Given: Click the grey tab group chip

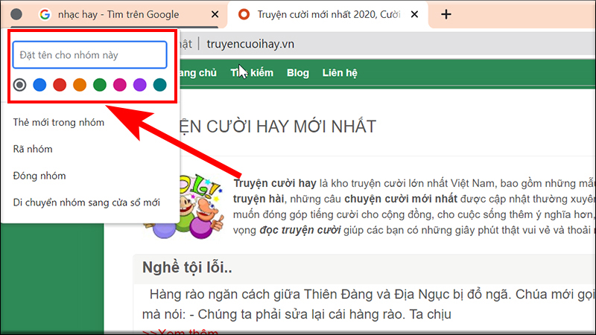Looking at the screenshot, I should pos(16,14).
